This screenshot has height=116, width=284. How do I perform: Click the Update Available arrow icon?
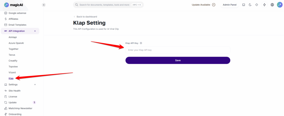coord(214,5)
